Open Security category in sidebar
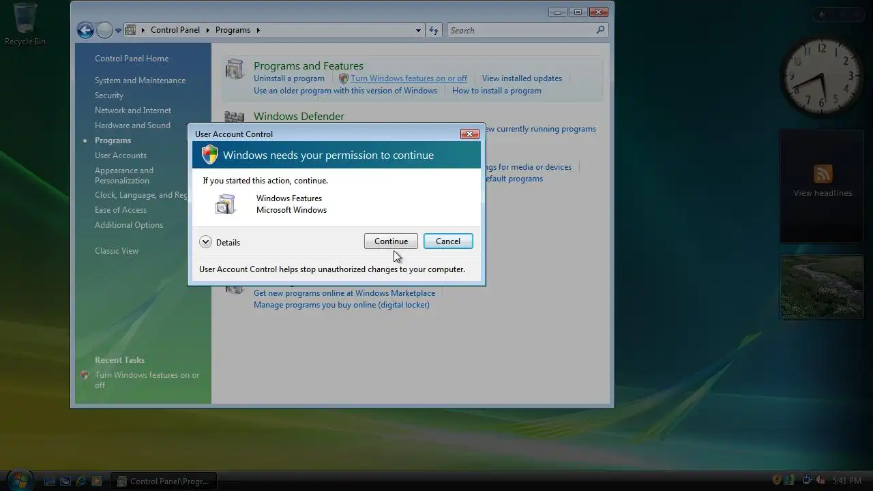This screenshot has height=491, width=873. click(109, 95)
